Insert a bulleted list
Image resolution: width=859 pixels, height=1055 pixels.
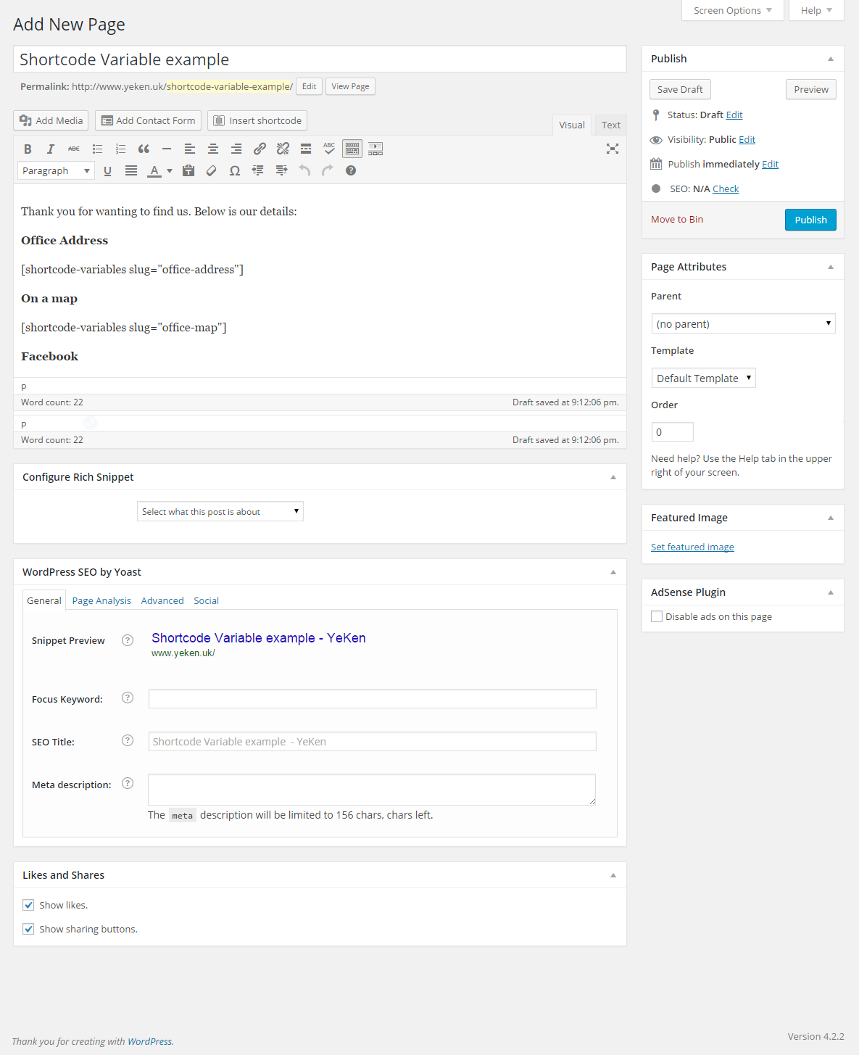click(97, 149)
